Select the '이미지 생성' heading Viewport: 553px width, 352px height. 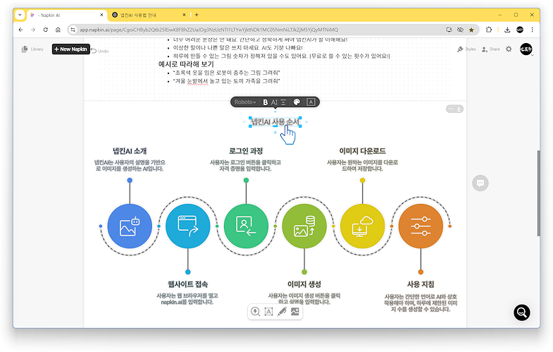304,284
